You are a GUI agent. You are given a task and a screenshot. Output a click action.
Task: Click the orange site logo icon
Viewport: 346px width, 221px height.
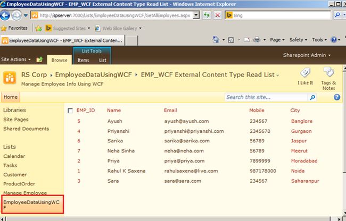coord(10,78)
